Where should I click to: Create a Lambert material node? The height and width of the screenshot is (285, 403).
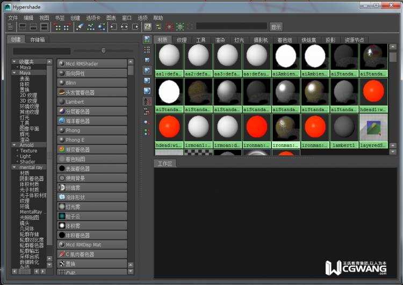[92, 101]
